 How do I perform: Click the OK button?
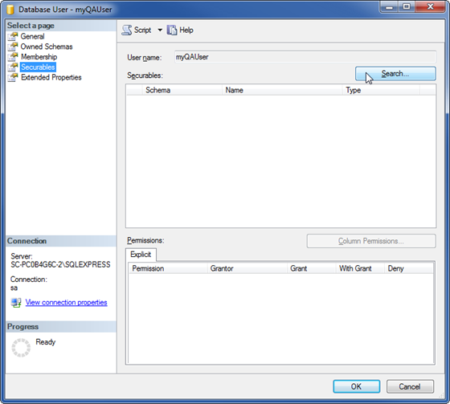click(357, 386)
